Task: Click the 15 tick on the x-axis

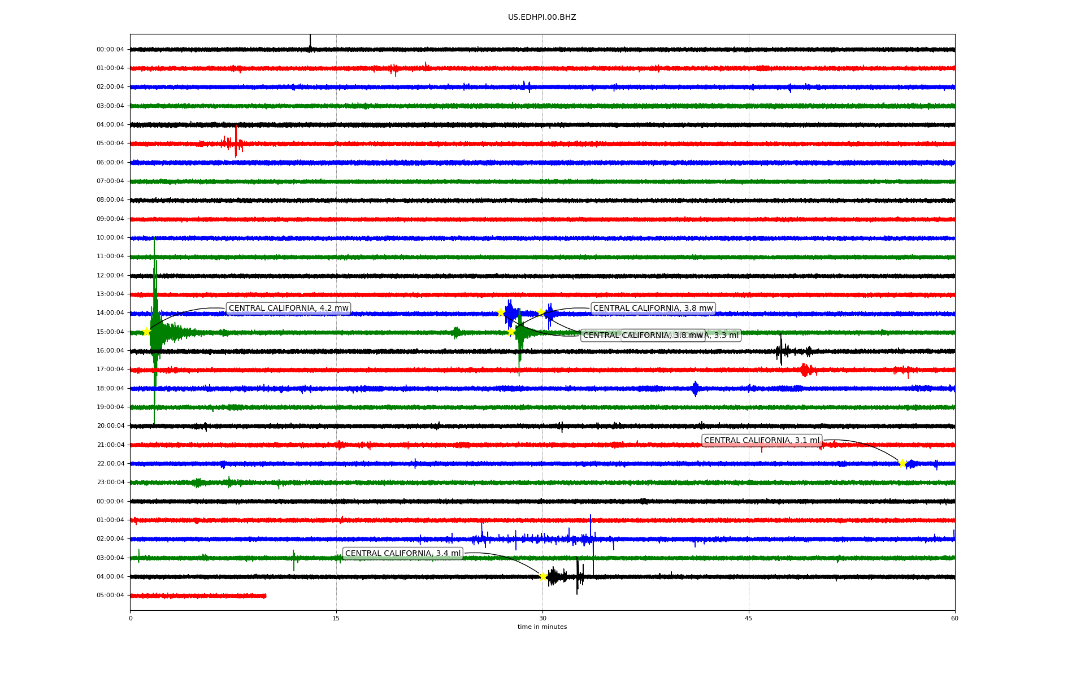Action: coord(336,618)
